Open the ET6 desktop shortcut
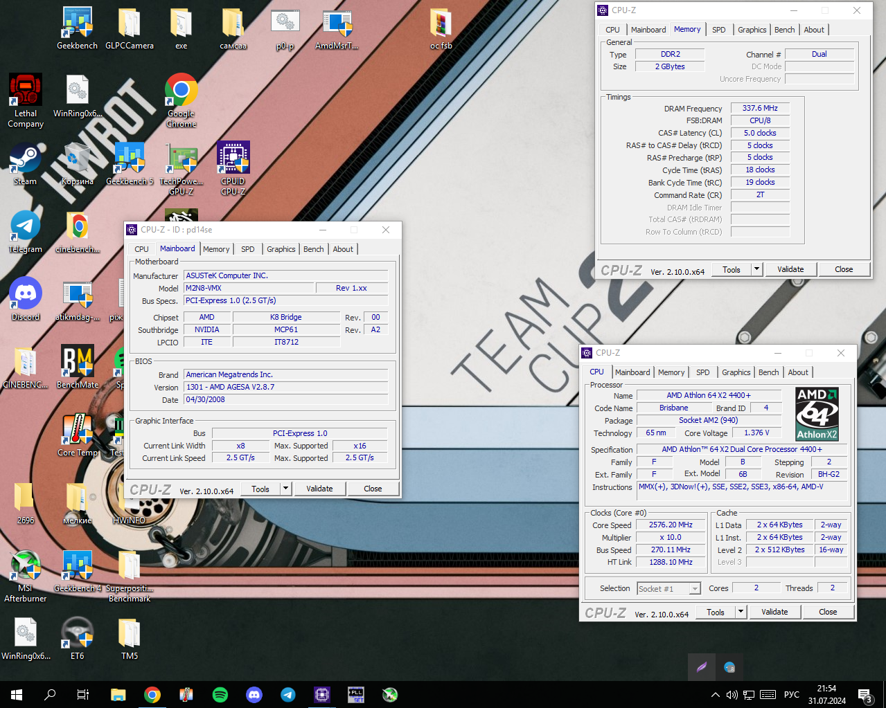Screen dimensions: 886x708 pos(77,638)
